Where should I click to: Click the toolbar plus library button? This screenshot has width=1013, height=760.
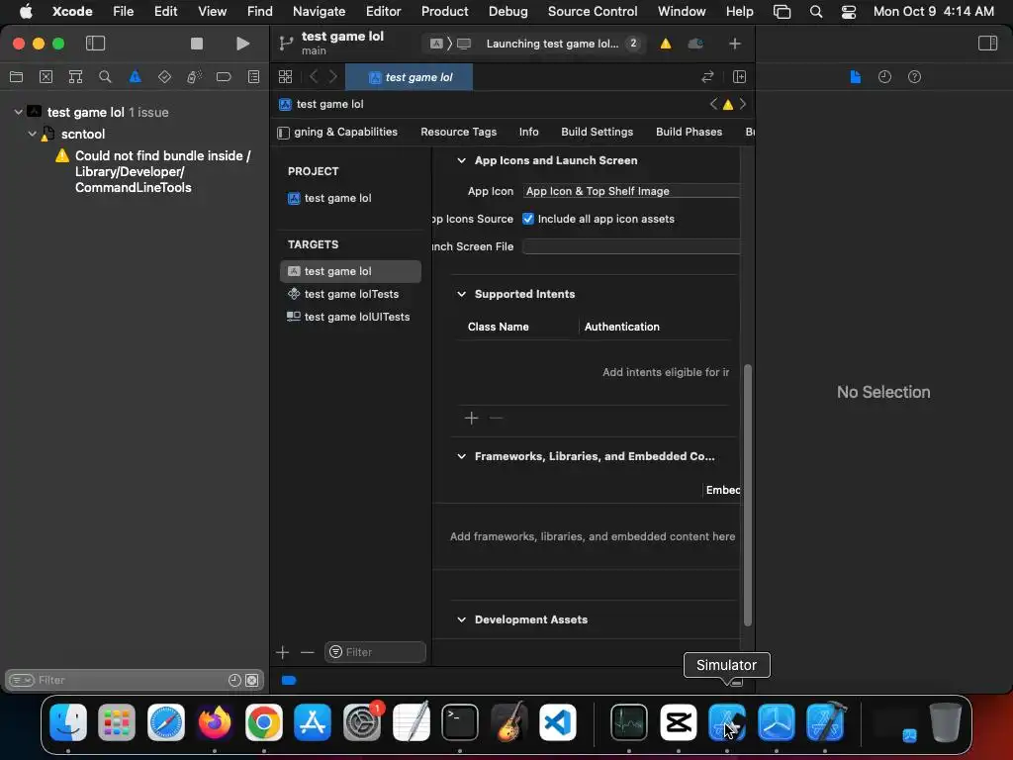point(735,44)
